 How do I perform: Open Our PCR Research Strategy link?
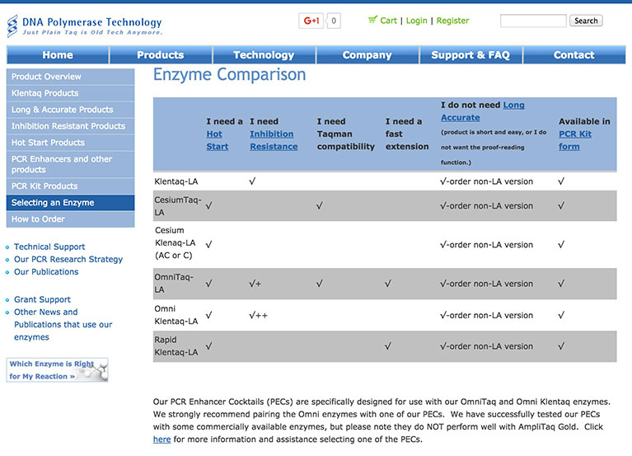68,259
